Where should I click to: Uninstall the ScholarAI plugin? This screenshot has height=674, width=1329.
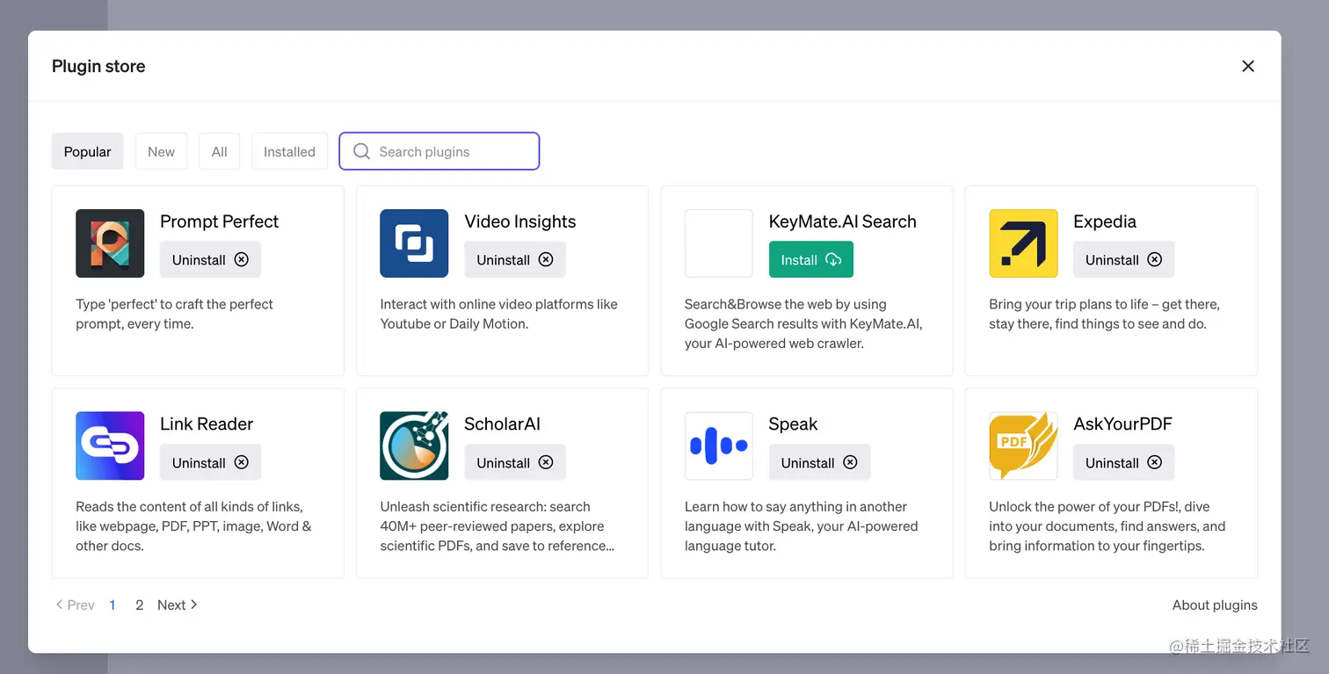click(x=515, y=462)
